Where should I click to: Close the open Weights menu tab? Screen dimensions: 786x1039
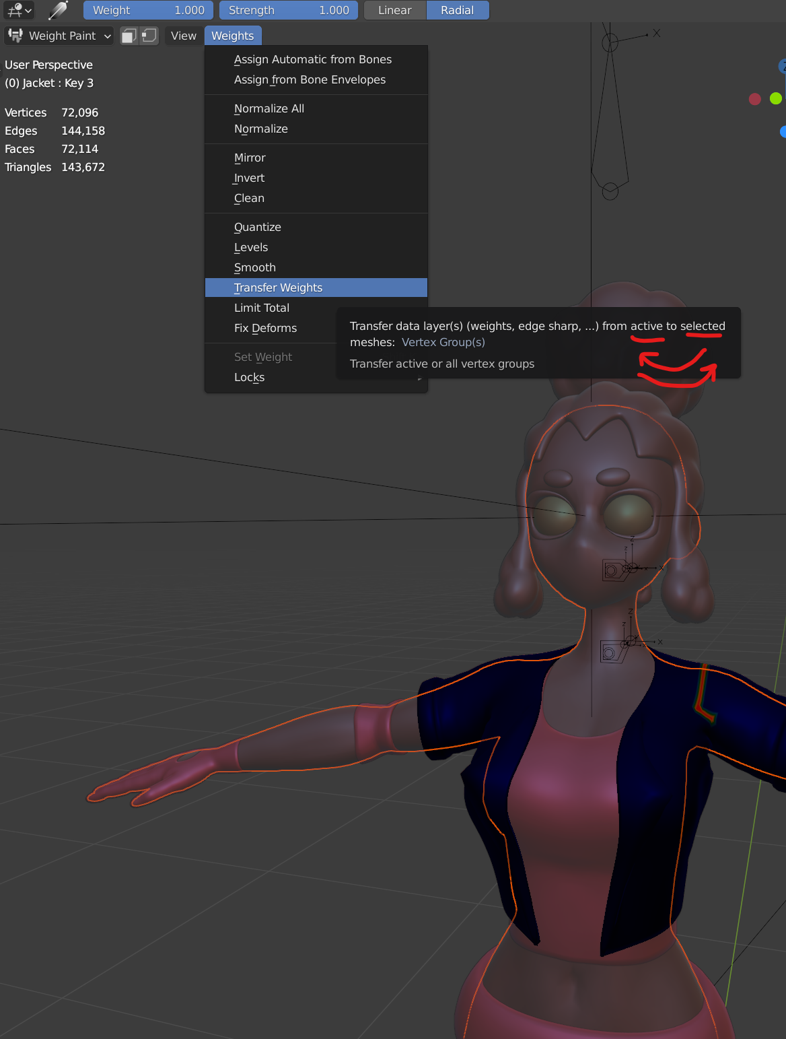[x=233, y=36]
